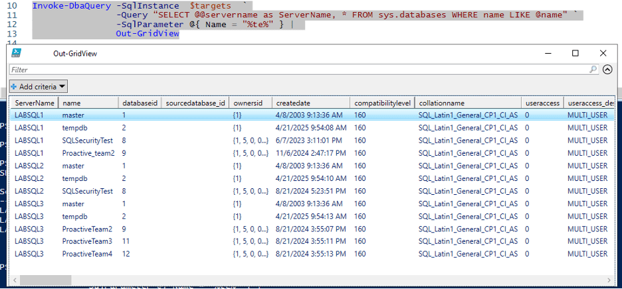622x289 pixels.
Task: Sort by useraccess column header
Action: tap(542, 103)
